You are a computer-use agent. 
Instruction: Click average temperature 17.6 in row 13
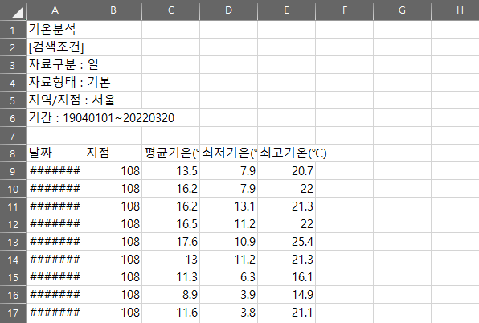click(170, 242)
